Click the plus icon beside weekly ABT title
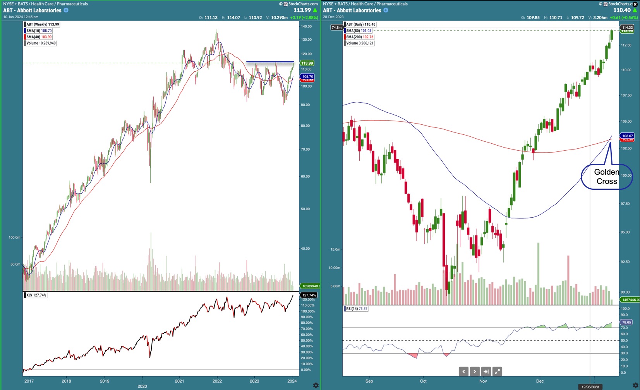Image resolution: width=640 pixels, height=390 pixels. (x=66, y=10)
